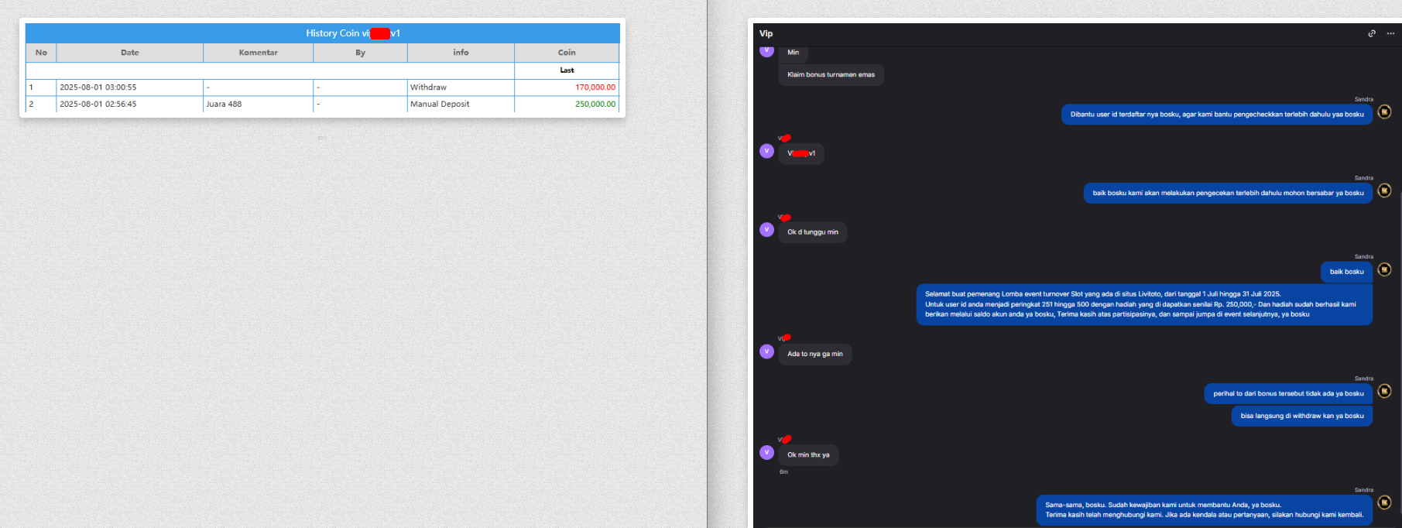
Task: Click Sandra's avatar beside short 'baik bosku' message
Action: 1384,269
